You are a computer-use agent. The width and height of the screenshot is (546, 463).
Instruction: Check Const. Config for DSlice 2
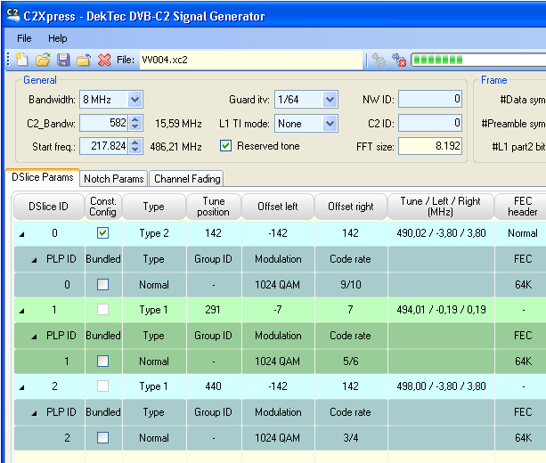[102, 386]
